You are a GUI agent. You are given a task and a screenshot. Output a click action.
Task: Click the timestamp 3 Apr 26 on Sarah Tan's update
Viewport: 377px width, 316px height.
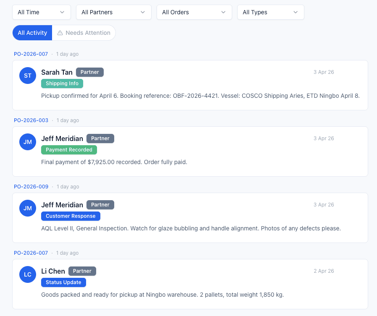324,72
